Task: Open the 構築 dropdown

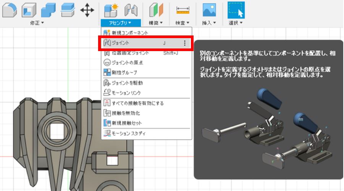Action: pos(156,23)
